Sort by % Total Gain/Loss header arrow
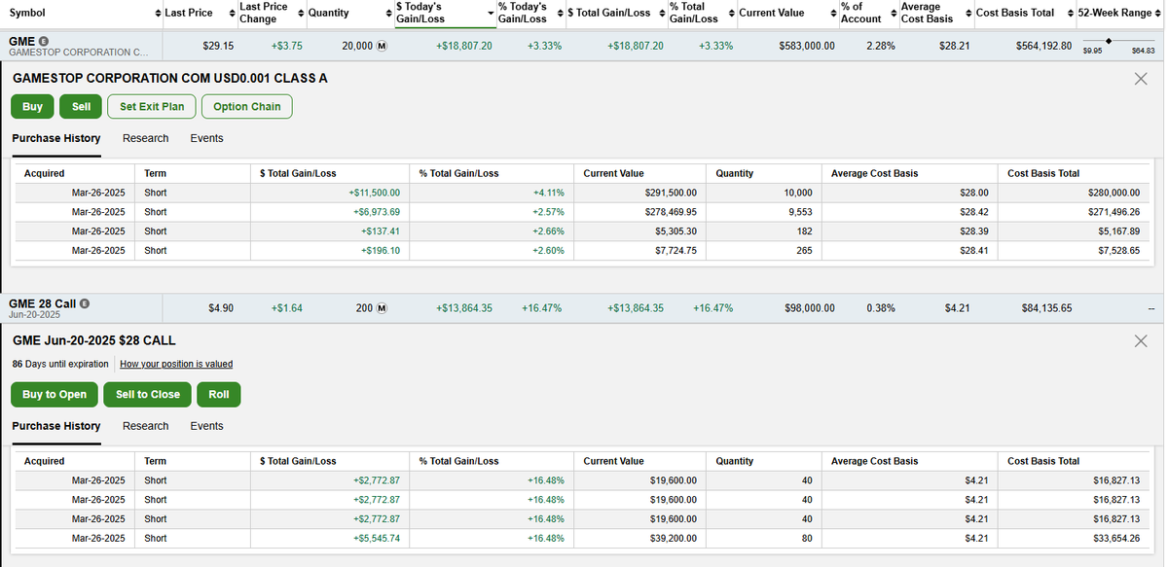 point(730,13)
